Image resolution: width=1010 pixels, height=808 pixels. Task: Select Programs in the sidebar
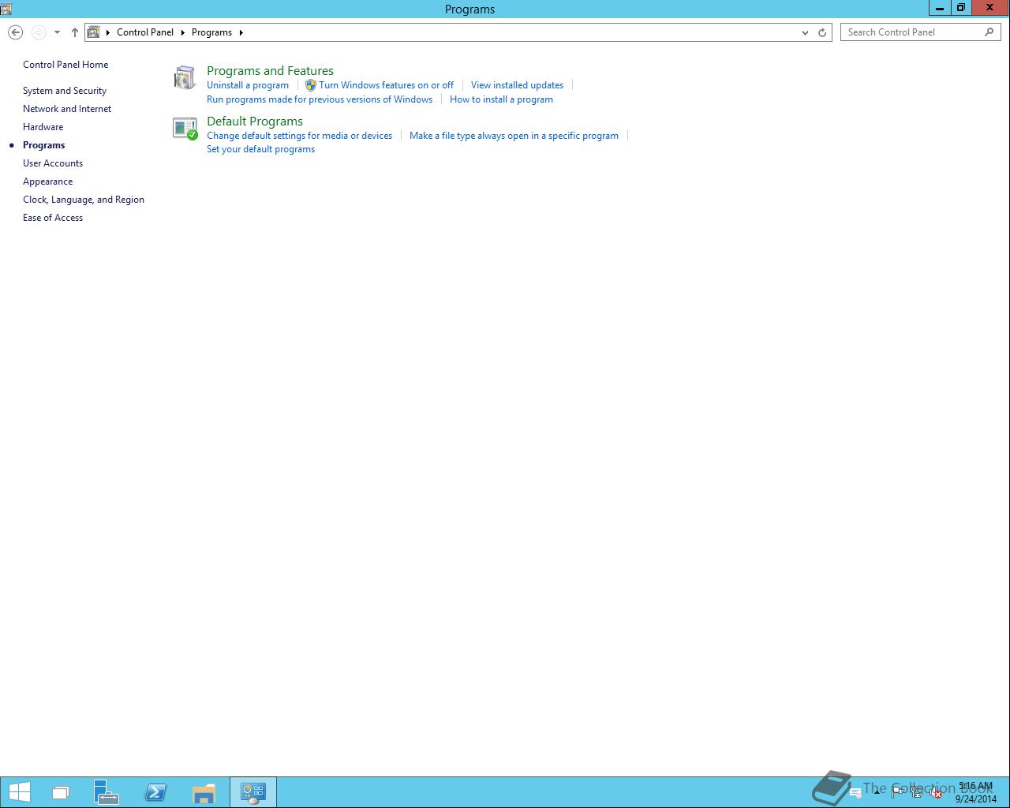(x=44, y=145)
